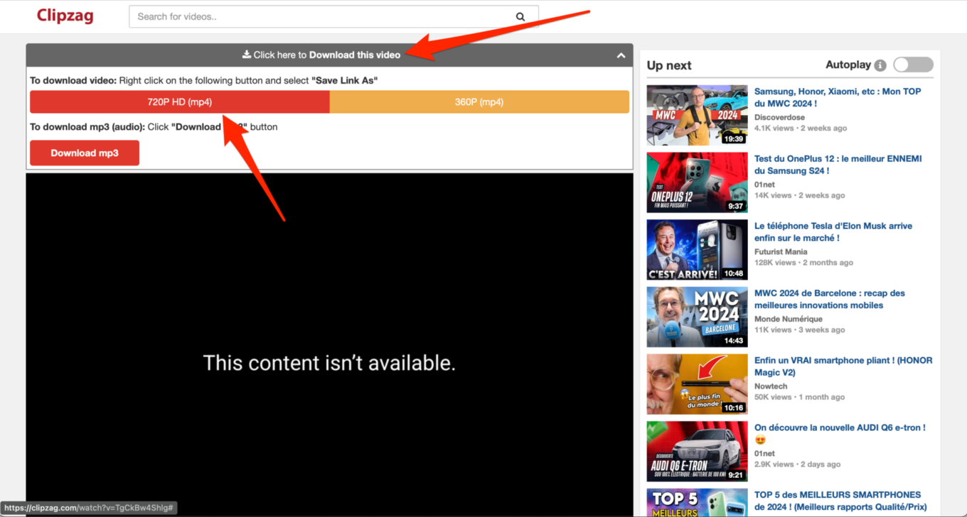This screenshot has width=967, height=517.
Task: Click the 'Discoverdose' channel name
Action: [779, 117]
